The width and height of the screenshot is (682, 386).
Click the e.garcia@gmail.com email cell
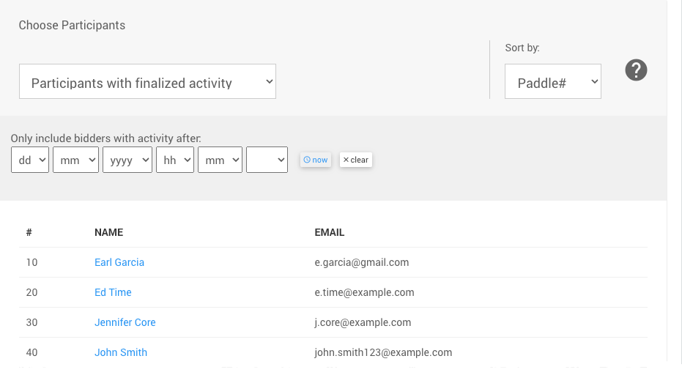coord(362,262)
